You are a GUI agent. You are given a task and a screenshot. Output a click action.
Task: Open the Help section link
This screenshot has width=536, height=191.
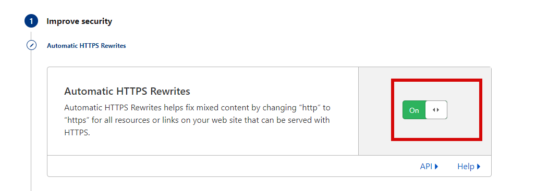[x=469, y=167]
